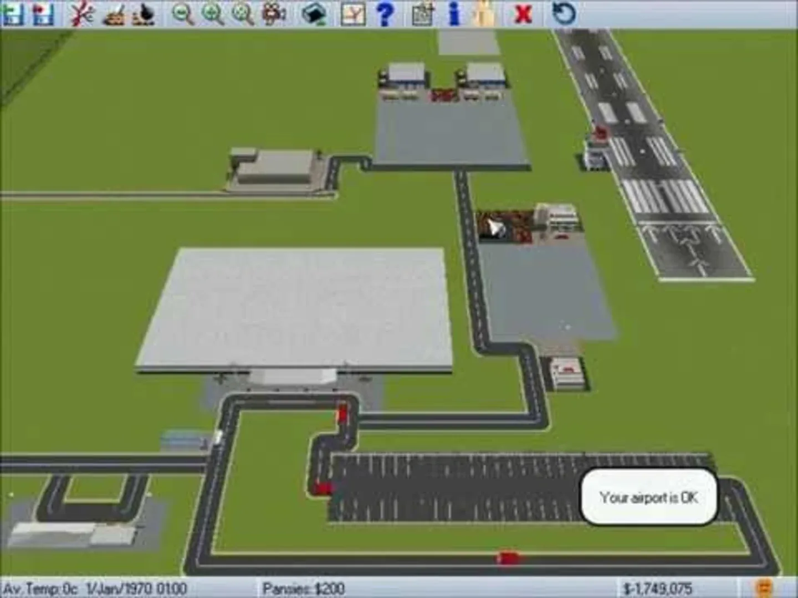Click the blue circular arrow rotate icon

pyautogui.click(x=564, y=14)
